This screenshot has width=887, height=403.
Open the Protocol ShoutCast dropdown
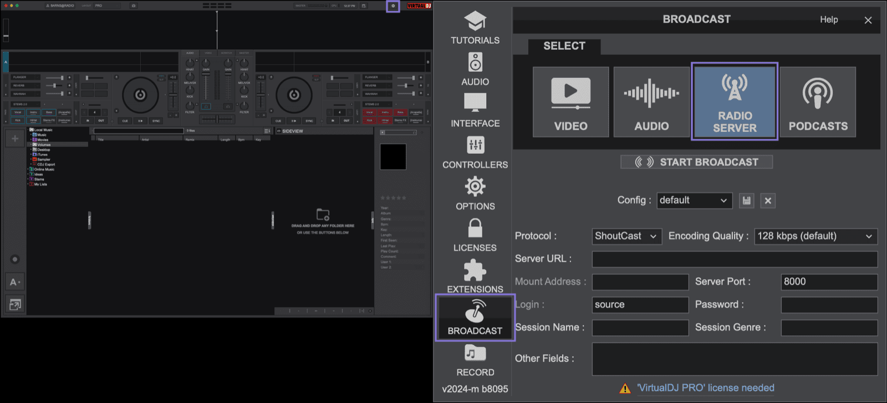(626, 236)
